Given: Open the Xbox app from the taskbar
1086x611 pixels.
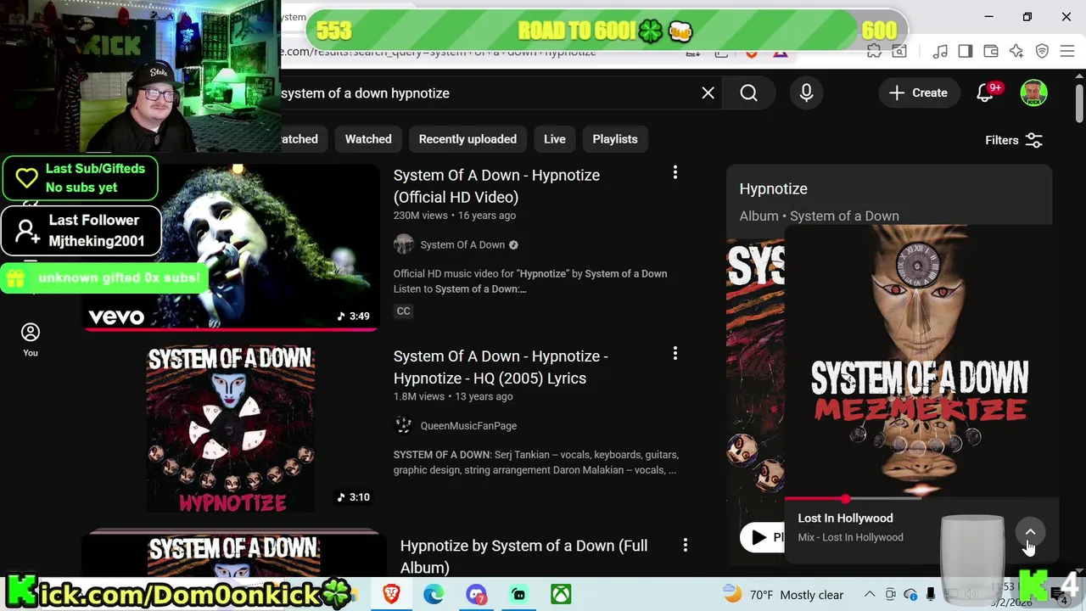Looking at the screenshot, I should [x=561, y=594].
